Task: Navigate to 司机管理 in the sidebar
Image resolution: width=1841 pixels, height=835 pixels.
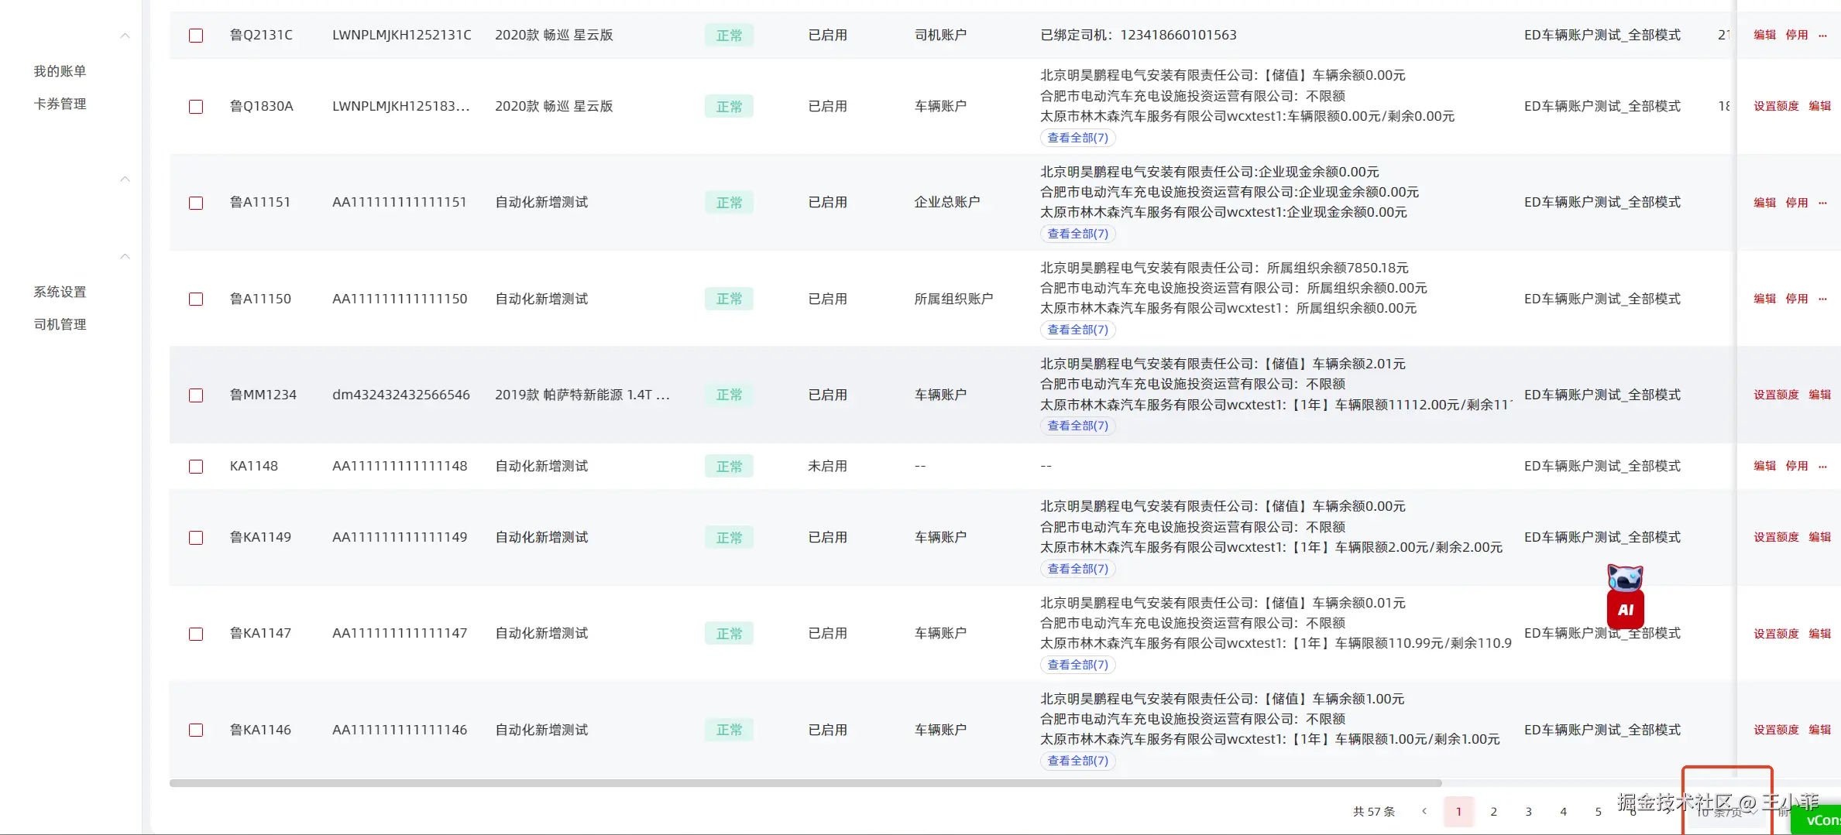Action: (60, 324)
